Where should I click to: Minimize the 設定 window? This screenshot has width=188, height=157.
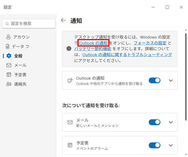(153, 7)
